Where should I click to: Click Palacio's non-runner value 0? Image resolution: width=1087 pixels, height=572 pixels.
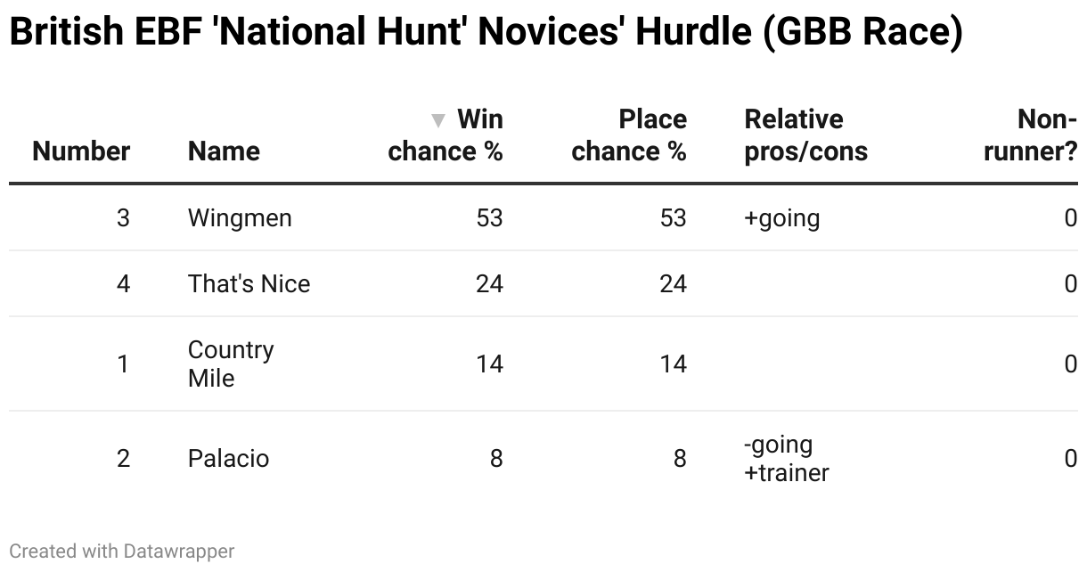[x=1071, y=459]
